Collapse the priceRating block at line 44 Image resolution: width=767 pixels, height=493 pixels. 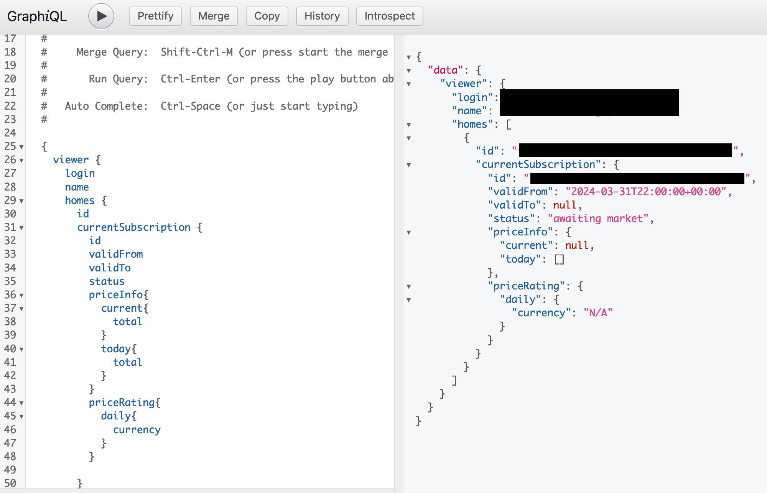pos(21,403)
